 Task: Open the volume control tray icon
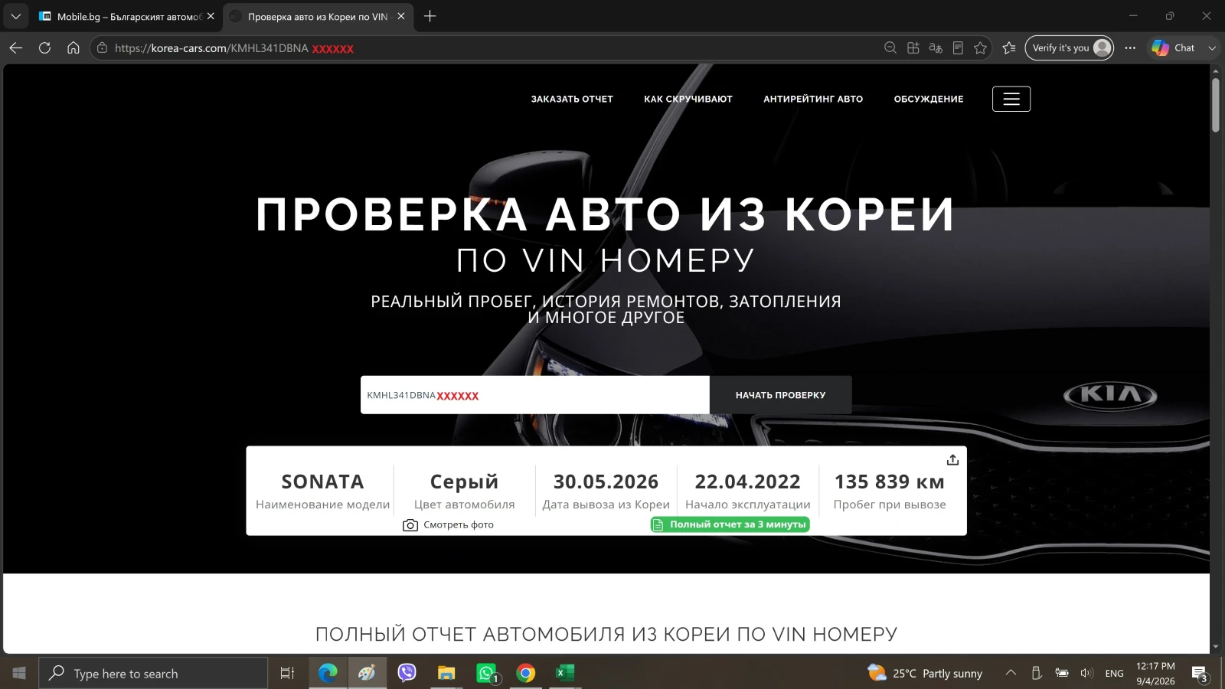coord(1086,673)
